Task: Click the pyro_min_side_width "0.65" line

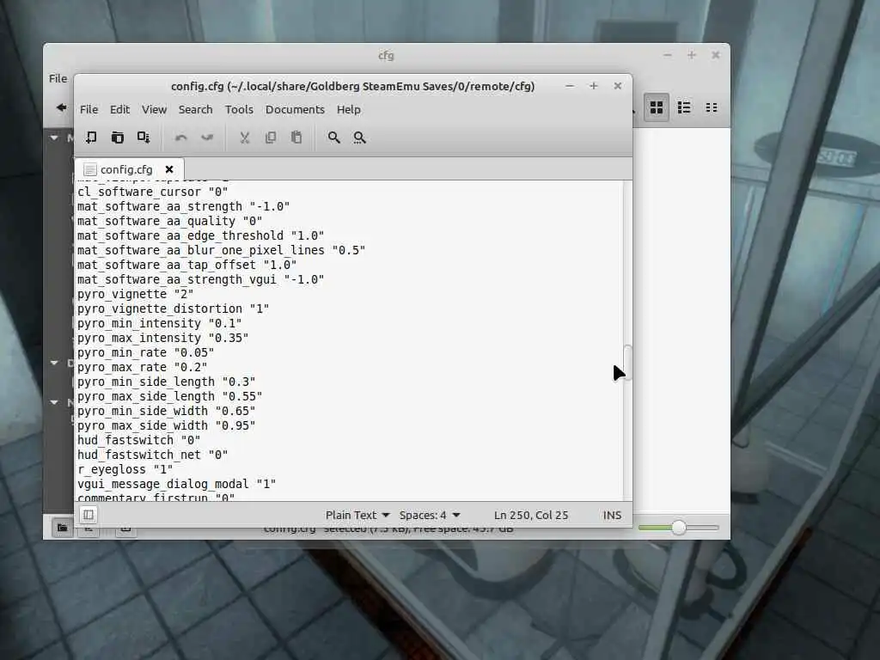Action: (166, 411)
